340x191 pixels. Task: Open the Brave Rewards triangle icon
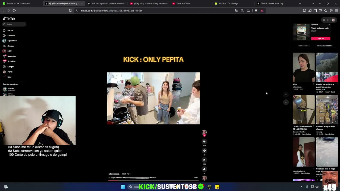pos(262,11)
